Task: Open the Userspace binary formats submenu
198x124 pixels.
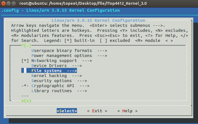Action: click(69, 51)
